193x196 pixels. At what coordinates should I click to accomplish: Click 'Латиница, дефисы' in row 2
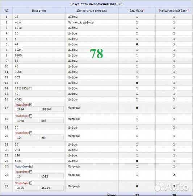[81, 23]
